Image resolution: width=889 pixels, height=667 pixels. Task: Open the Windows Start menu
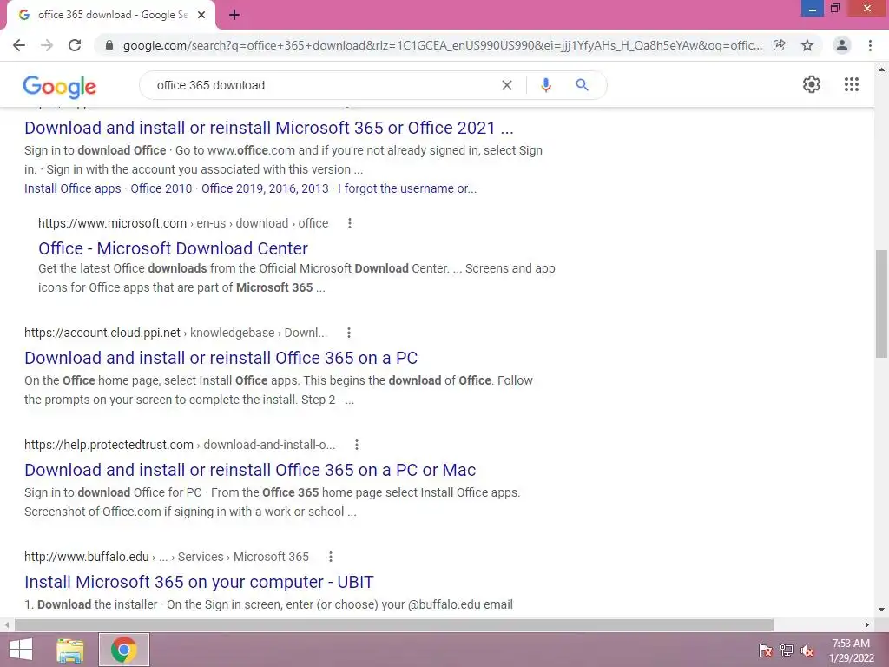tap(21, 650)
